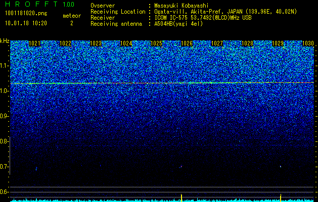
Task: Click the 0.6 kHz frequency label
Action: tap(4, 192)
